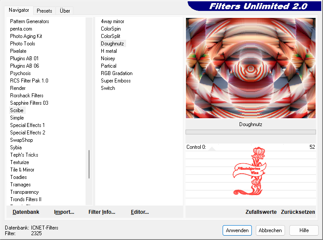The width and height of the screenshot is (323, 240).
Task: Select Pixelate category
Action: coord(18,51)
